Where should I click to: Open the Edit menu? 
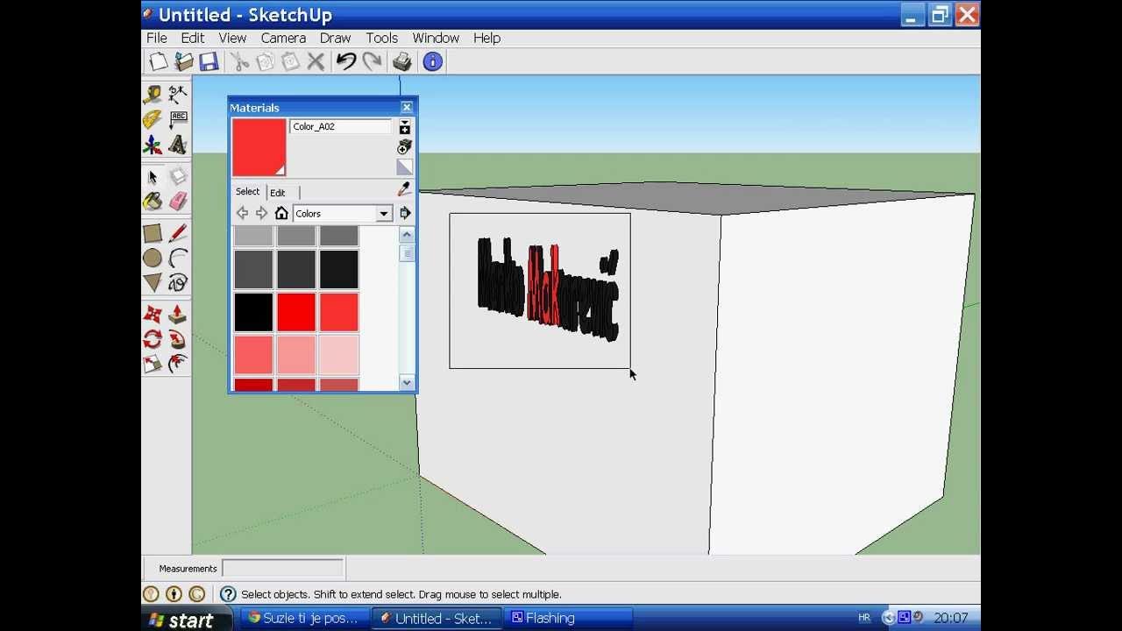[193, 38]
